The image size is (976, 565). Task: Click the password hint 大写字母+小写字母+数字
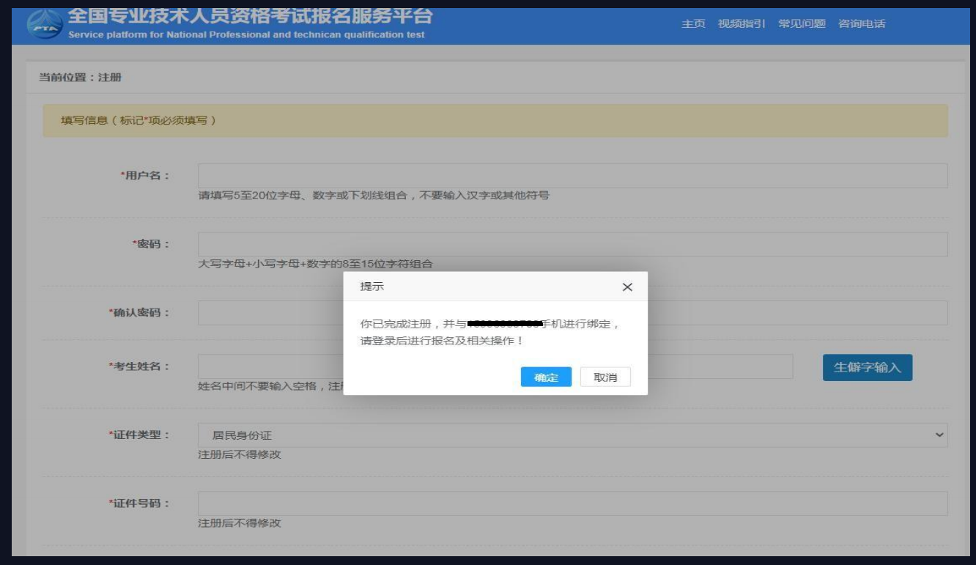pos(316,264)
